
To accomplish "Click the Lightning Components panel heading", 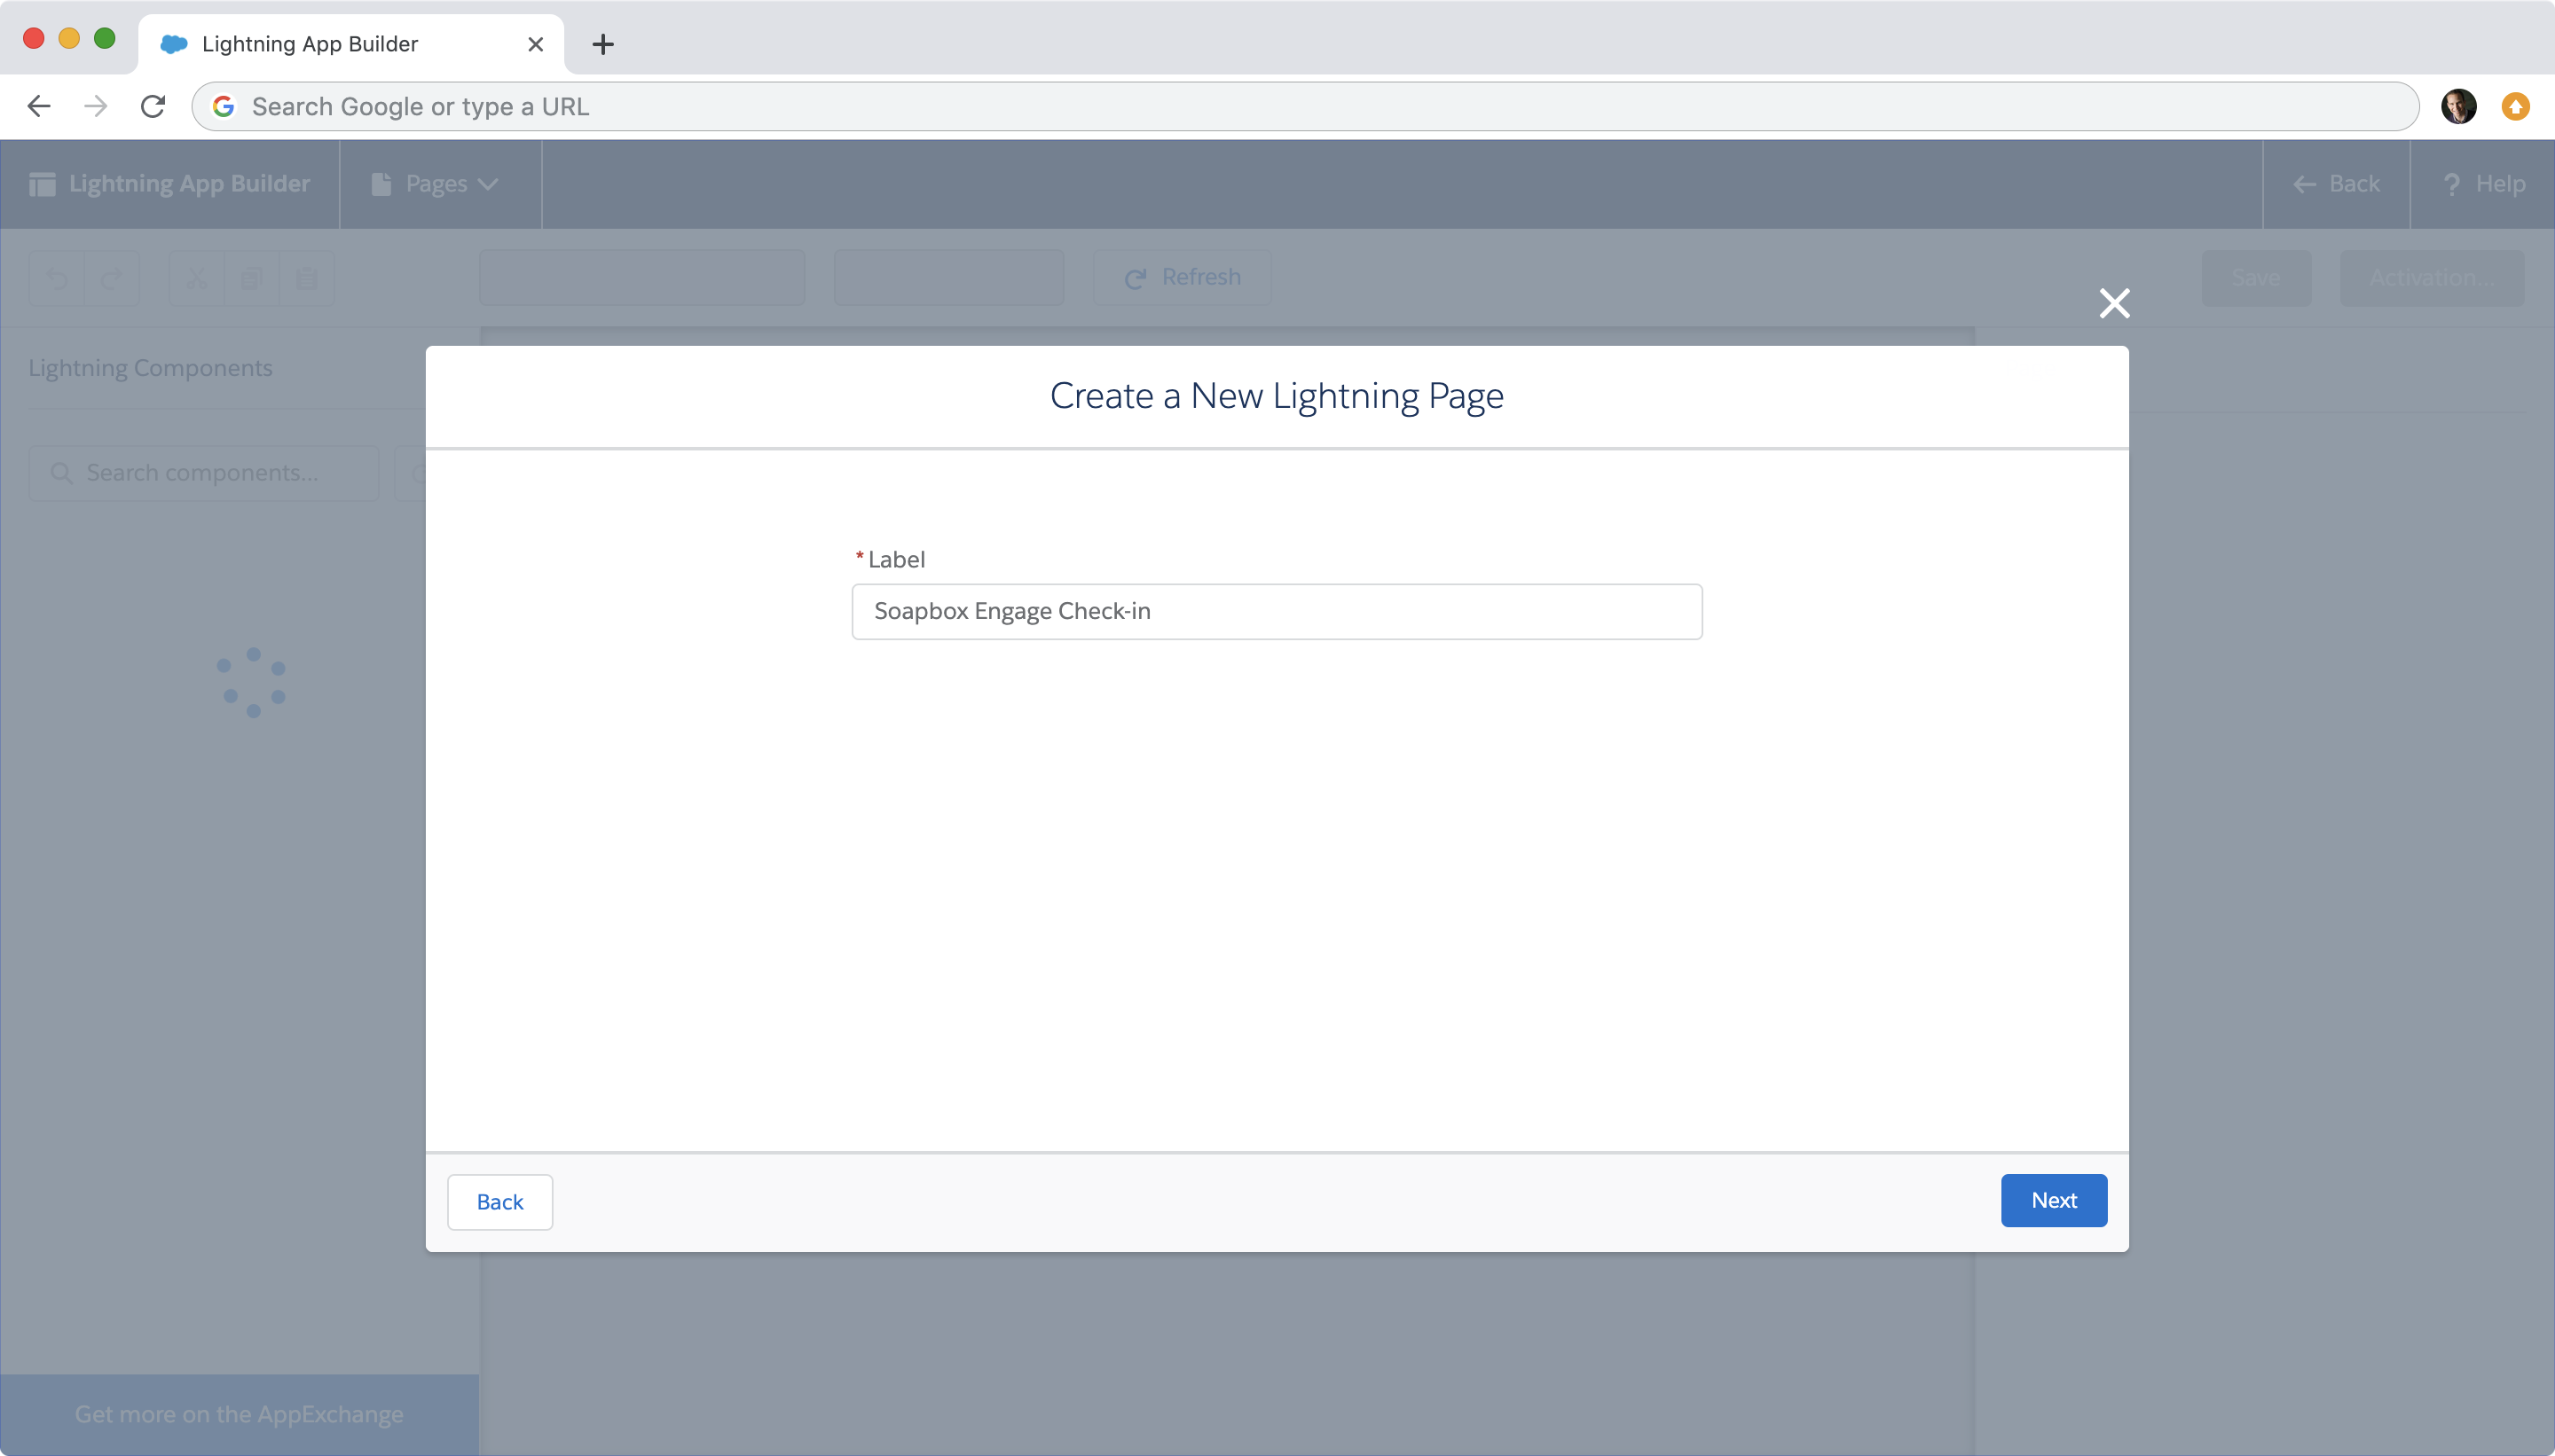I will coord(150,368).
